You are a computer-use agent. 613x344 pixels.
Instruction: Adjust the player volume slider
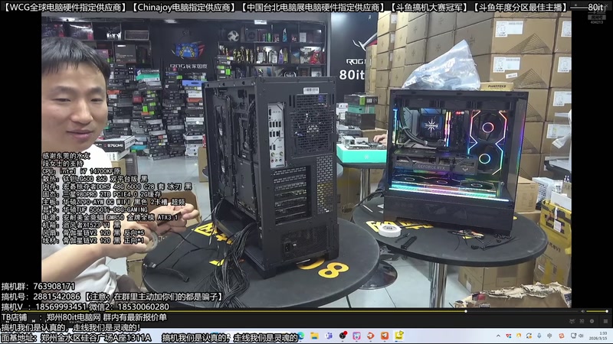click(596, 311)
